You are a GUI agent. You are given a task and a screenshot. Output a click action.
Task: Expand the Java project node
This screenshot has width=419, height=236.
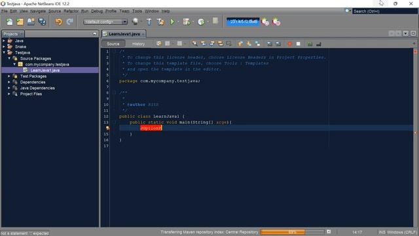click(x=4, y=41)
